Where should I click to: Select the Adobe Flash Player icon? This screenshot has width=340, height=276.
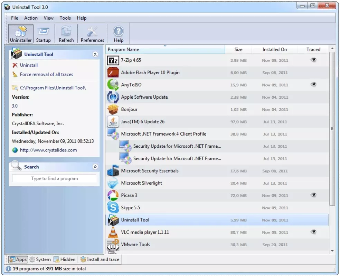click(x=113, y=72)
